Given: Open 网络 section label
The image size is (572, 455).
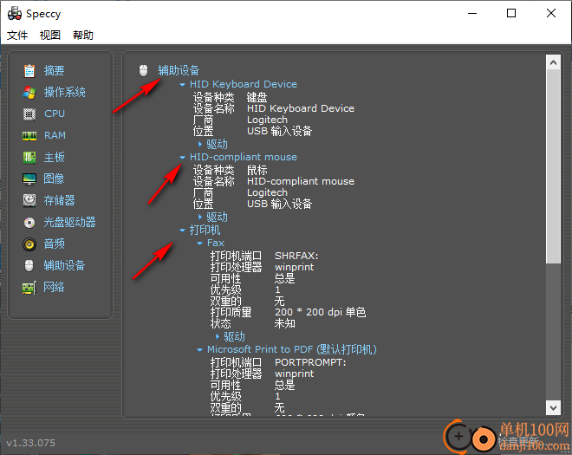Looking at the screenshot, I should (x=54, y=287).
